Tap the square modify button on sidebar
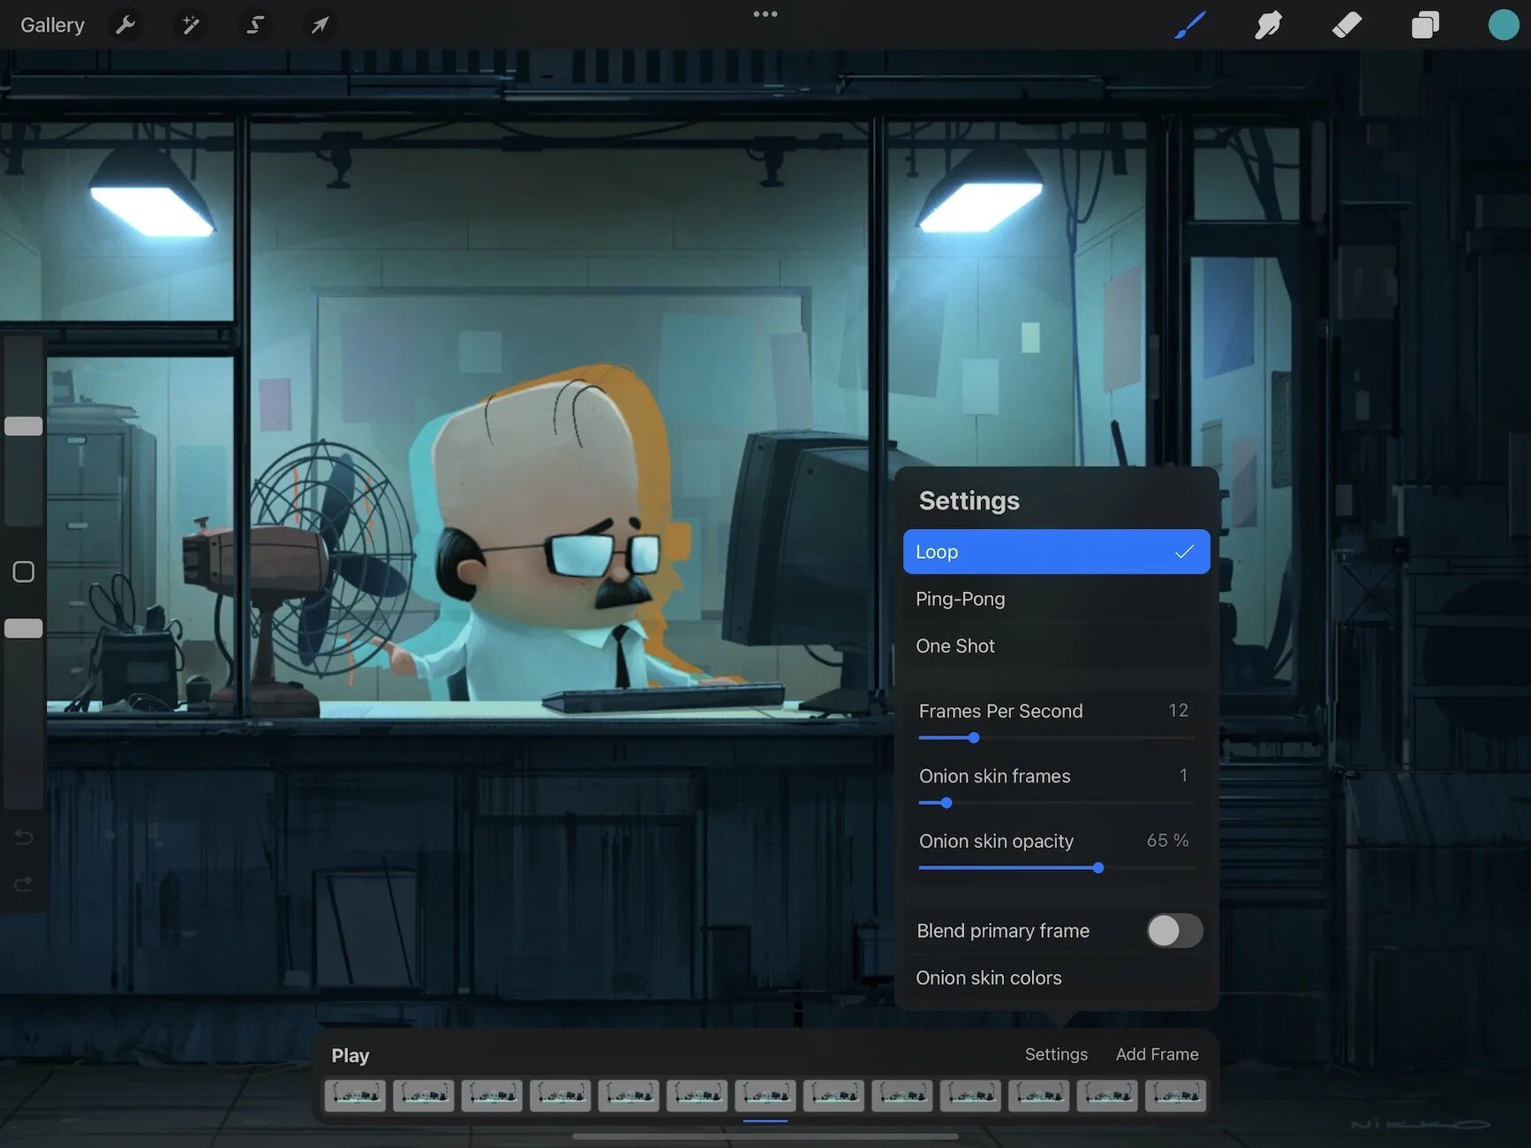 coord(24,571)
